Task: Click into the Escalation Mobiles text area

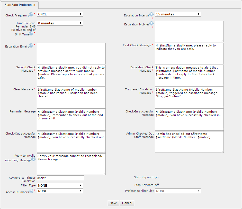Action: (x=189, y=32)
